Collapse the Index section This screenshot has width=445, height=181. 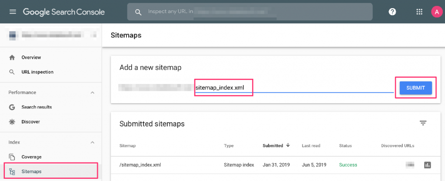click(92, 142)
